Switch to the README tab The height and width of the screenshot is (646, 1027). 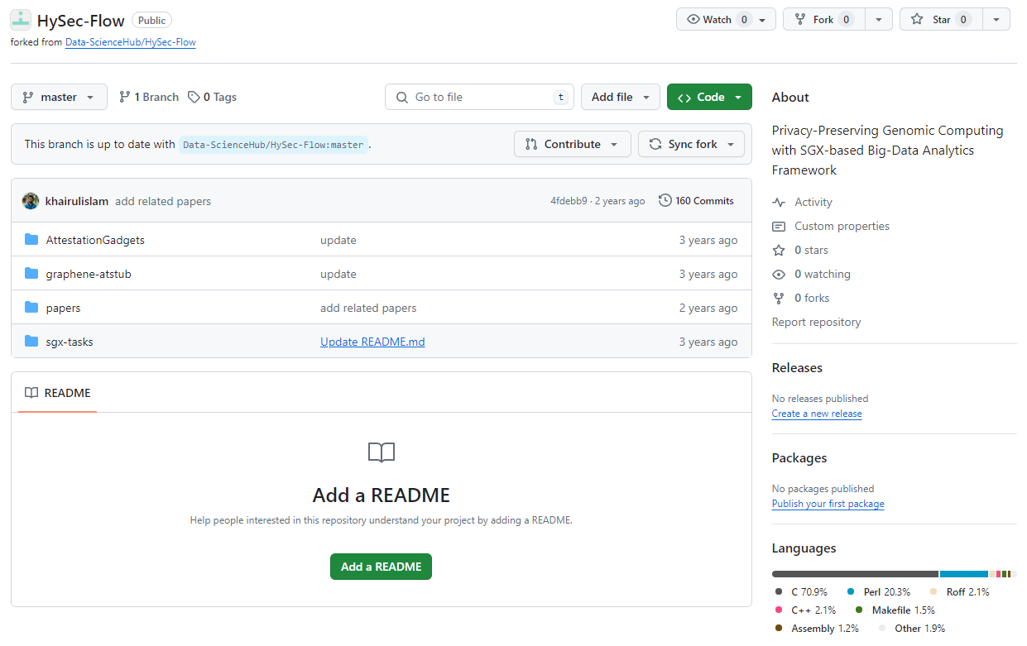coord(56,393)
